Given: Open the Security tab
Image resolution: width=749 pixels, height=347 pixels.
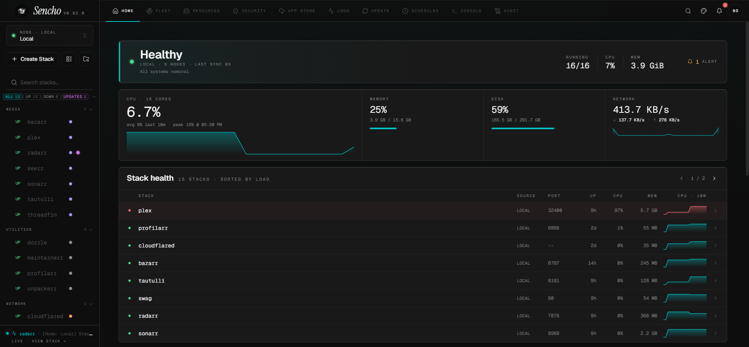Looking at the screenshot, I should pyautogui.click(x=250, y=11).
